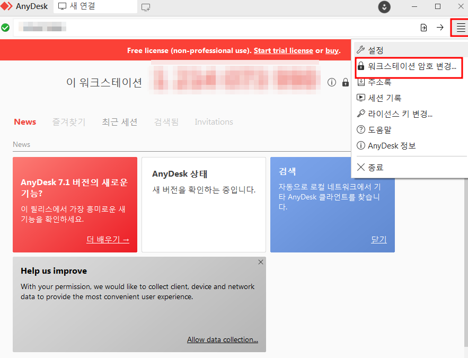Switch to the News tab
This screenshot has width=468, height=358.
(x=25, y=122)
